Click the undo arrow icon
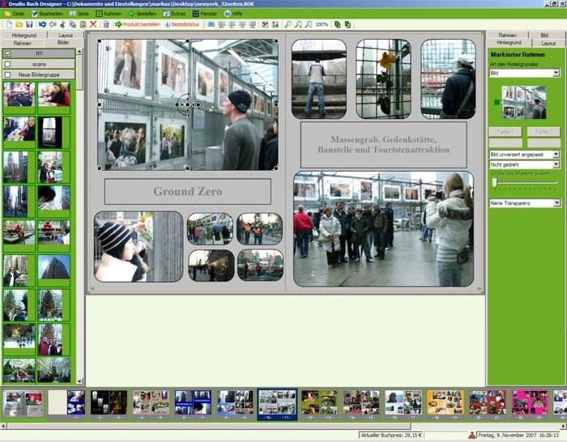 pos(42,24)
